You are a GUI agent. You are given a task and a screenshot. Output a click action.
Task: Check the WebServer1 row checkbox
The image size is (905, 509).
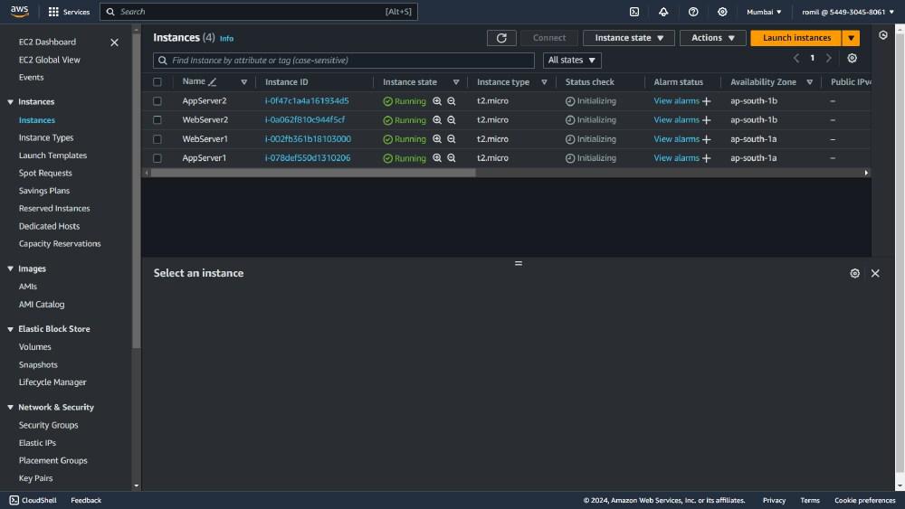[x=157, y=139]
